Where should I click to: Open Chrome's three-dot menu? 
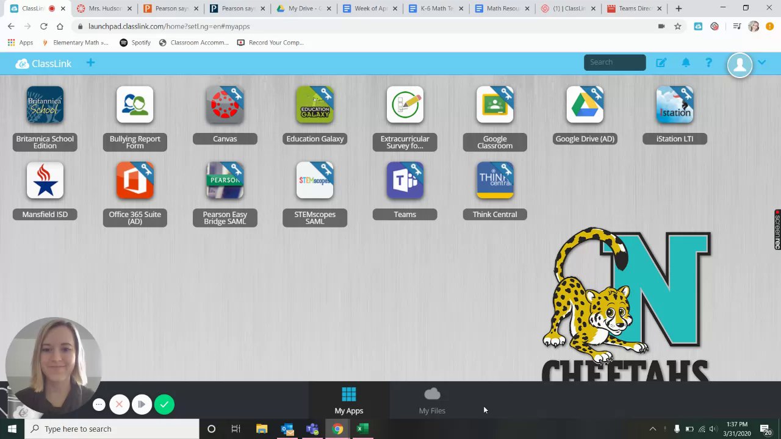click(769, 26)
